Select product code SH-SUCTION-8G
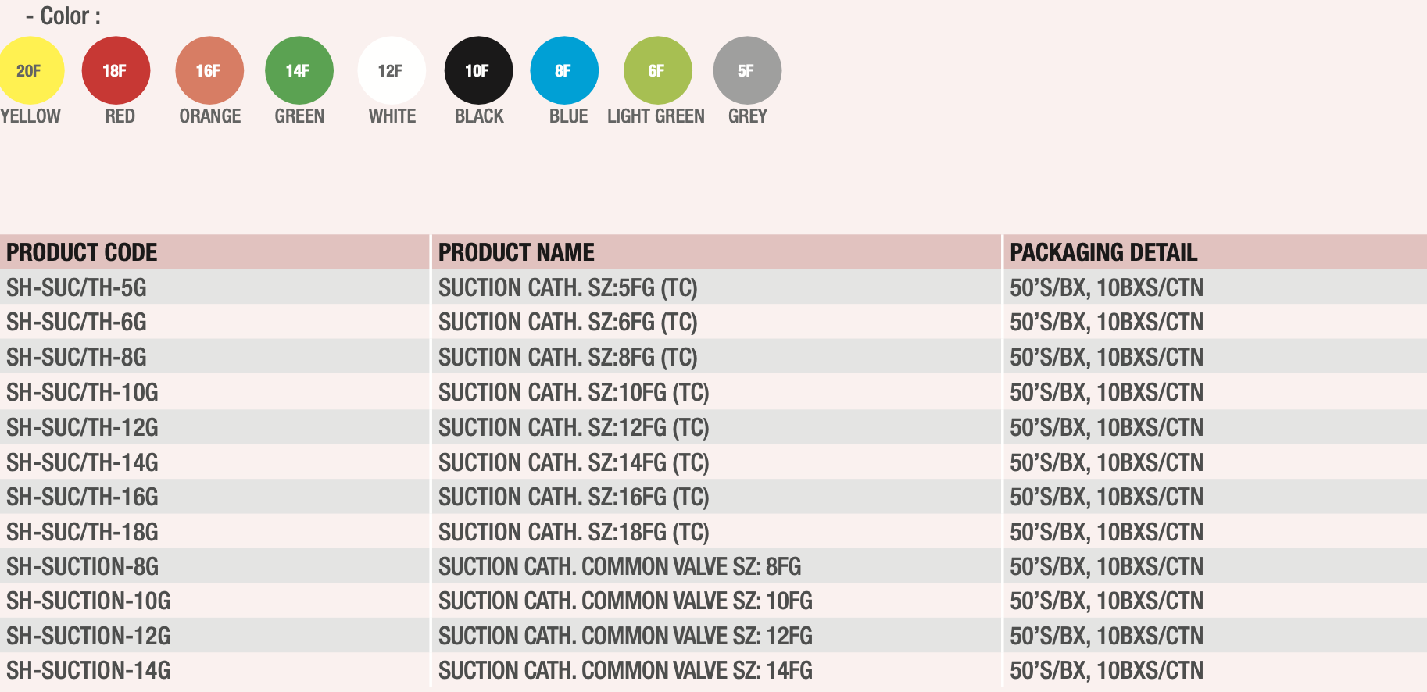The image size is (1427, 692). point(82,566)
